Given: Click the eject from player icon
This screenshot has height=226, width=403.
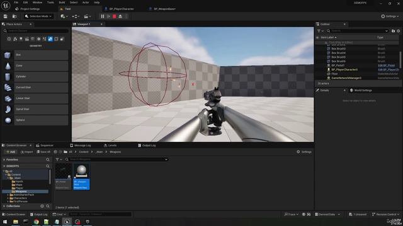Looking at the screenshot, I should [x=120, y=16].
